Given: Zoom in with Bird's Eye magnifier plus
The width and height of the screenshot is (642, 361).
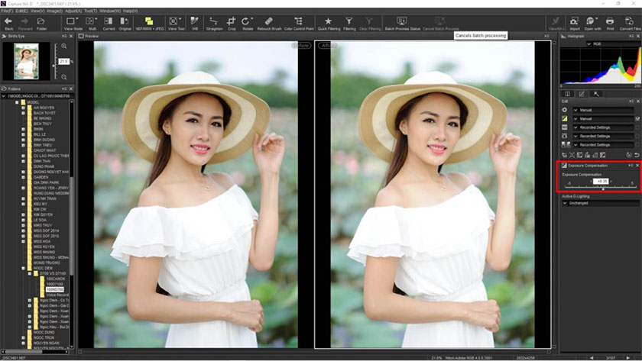Looking at the screenshot, I should pyautogui.click(x=64, y=47).
